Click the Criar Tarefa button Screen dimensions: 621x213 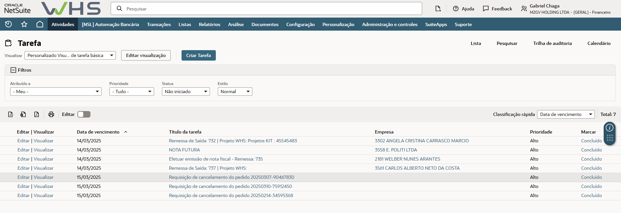(x=199, y=55)
